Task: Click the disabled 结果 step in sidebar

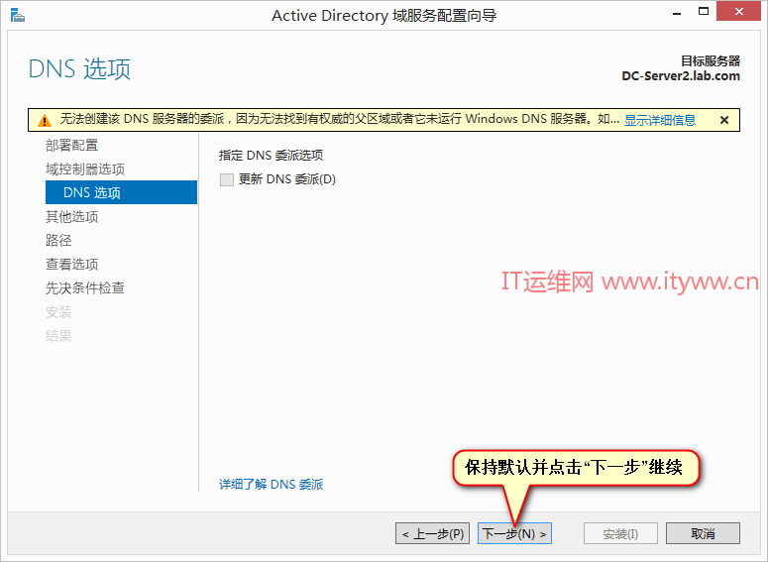Action: click(58, 336)
